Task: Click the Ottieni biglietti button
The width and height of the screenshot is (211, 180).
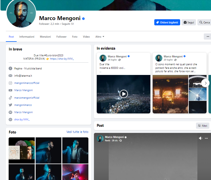Action: coord(167,22)
